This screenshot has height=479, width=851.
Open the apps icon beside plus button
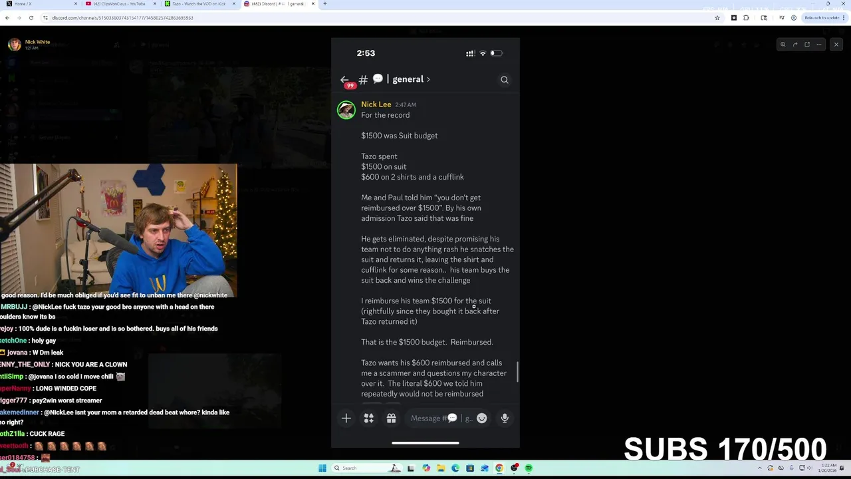368,418
